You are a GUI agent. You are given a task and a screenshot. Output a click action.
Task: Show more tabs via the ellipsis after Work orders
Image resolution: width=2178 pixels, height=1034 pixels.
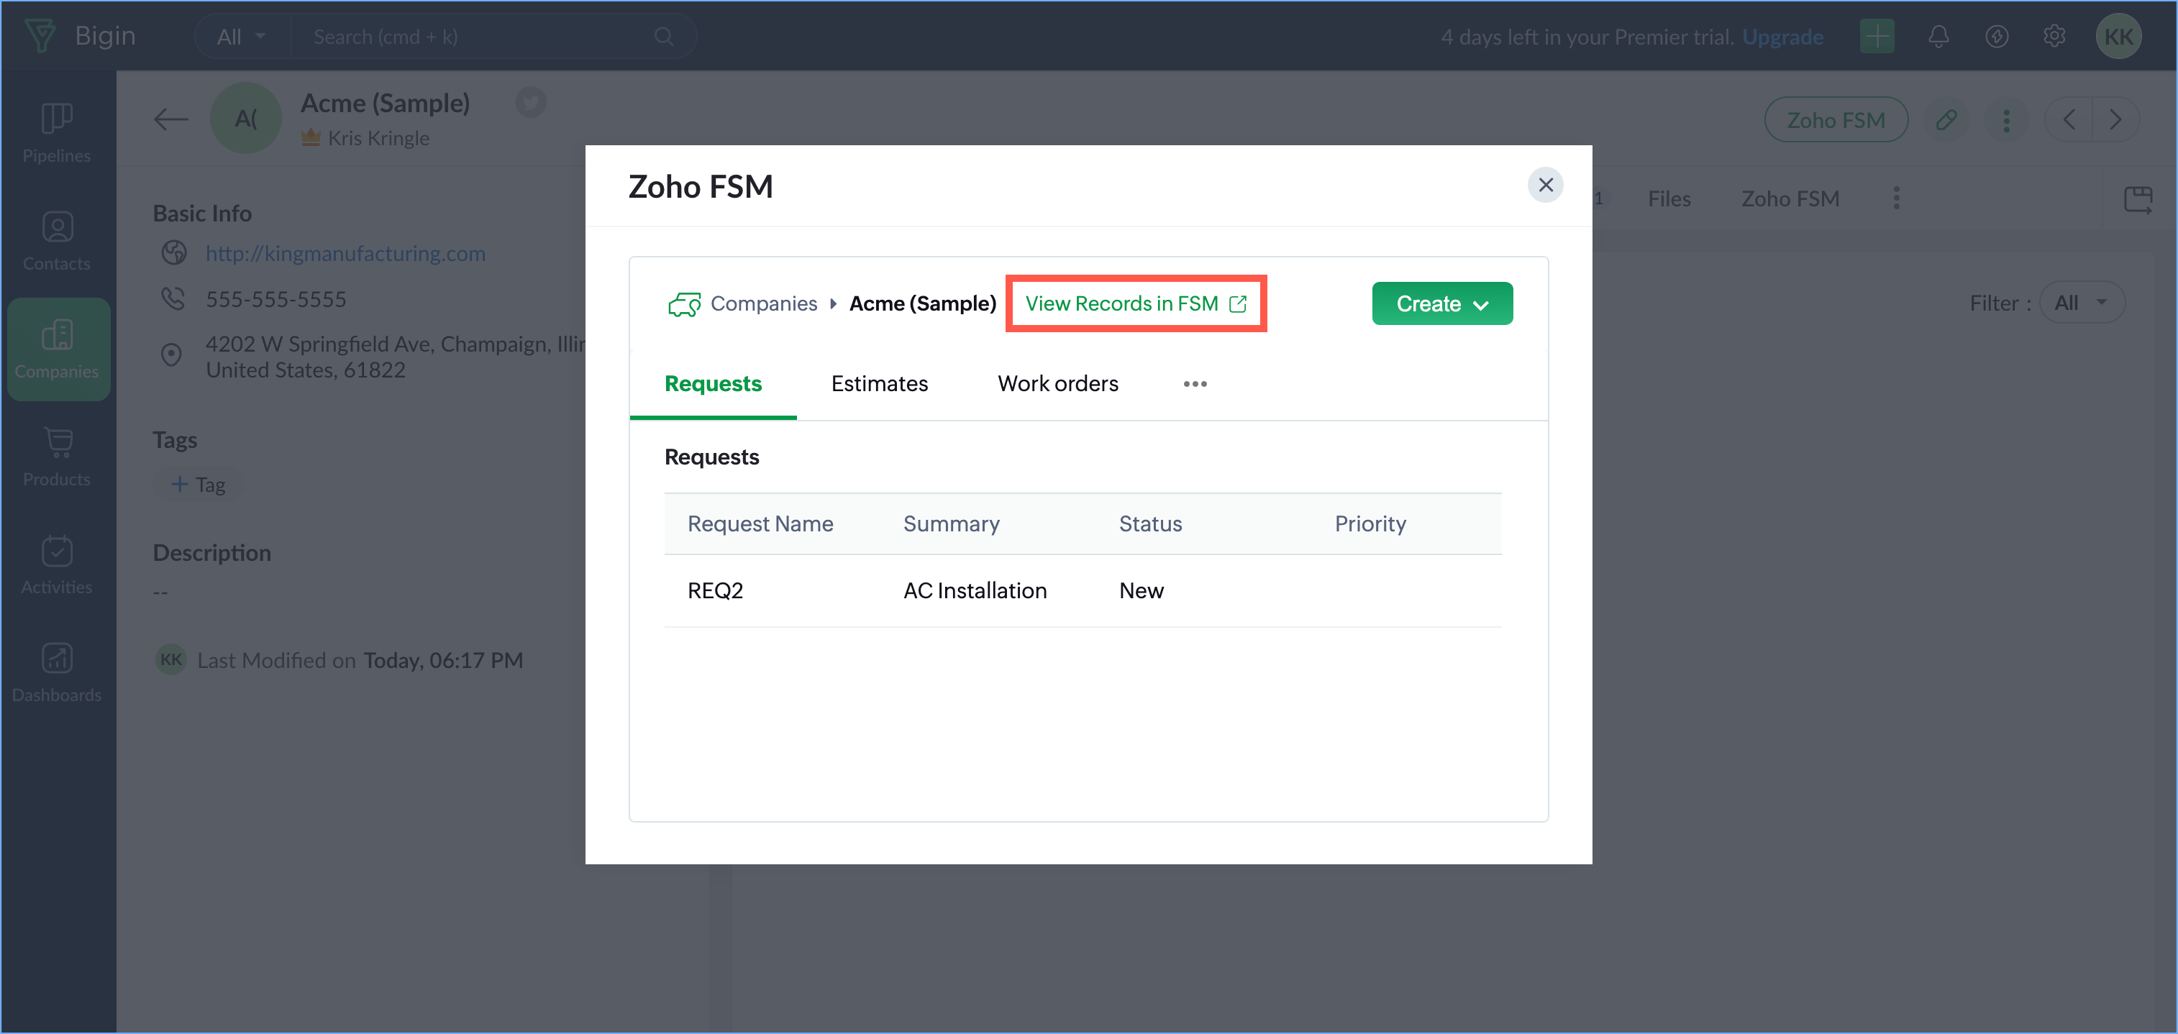pyautogui.click(x=1195, y=384)
